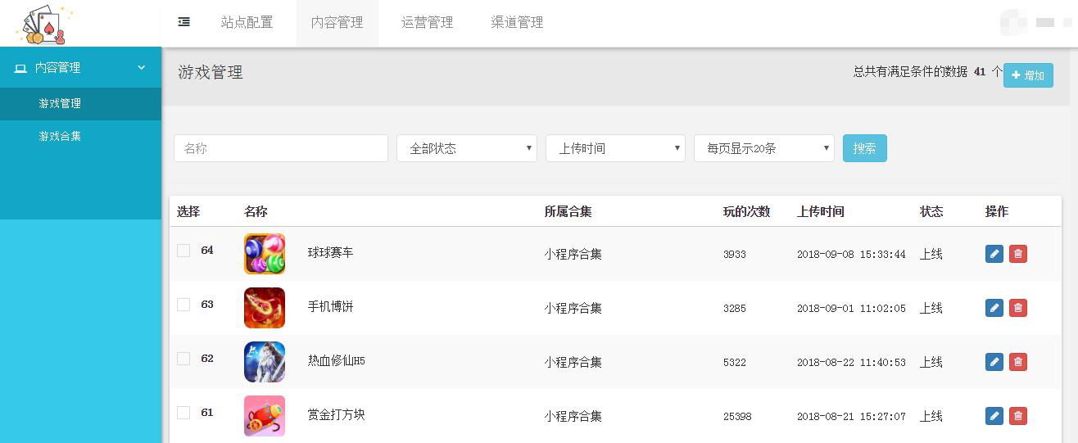This screenshot has height=443, width=1078.
Task: Select the checkbox for row 63
Action: pyautogui.click(x=183, y=305)
